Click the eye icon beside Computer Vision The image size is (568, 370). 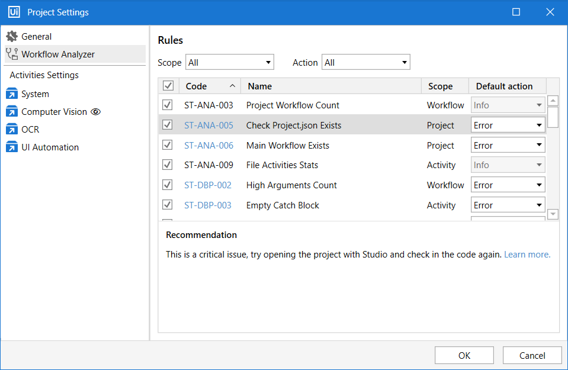pos(96,112)
